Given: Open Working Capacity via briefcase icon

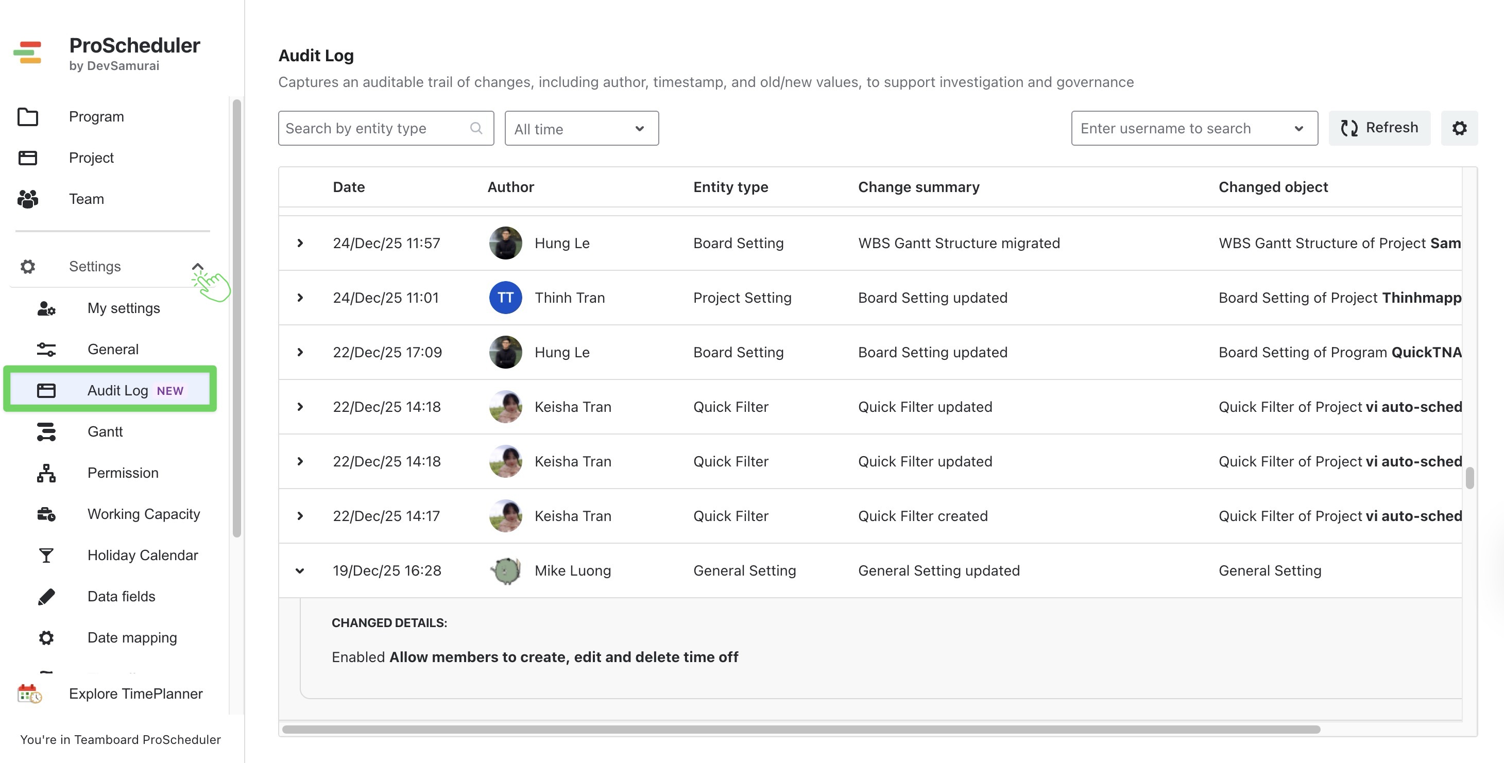Looking at the screenshot, I should (47, 514).
